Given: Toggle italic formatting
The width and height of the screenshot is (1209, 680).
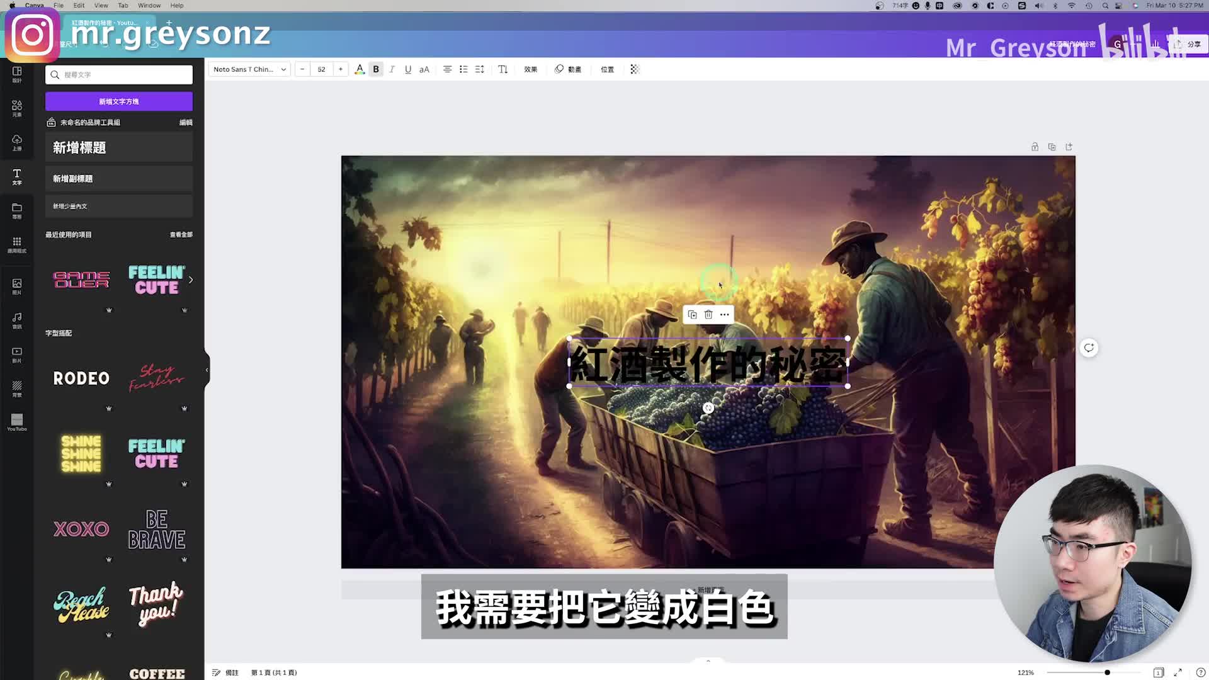Looking at the screenshot, I should coord(392,69).
